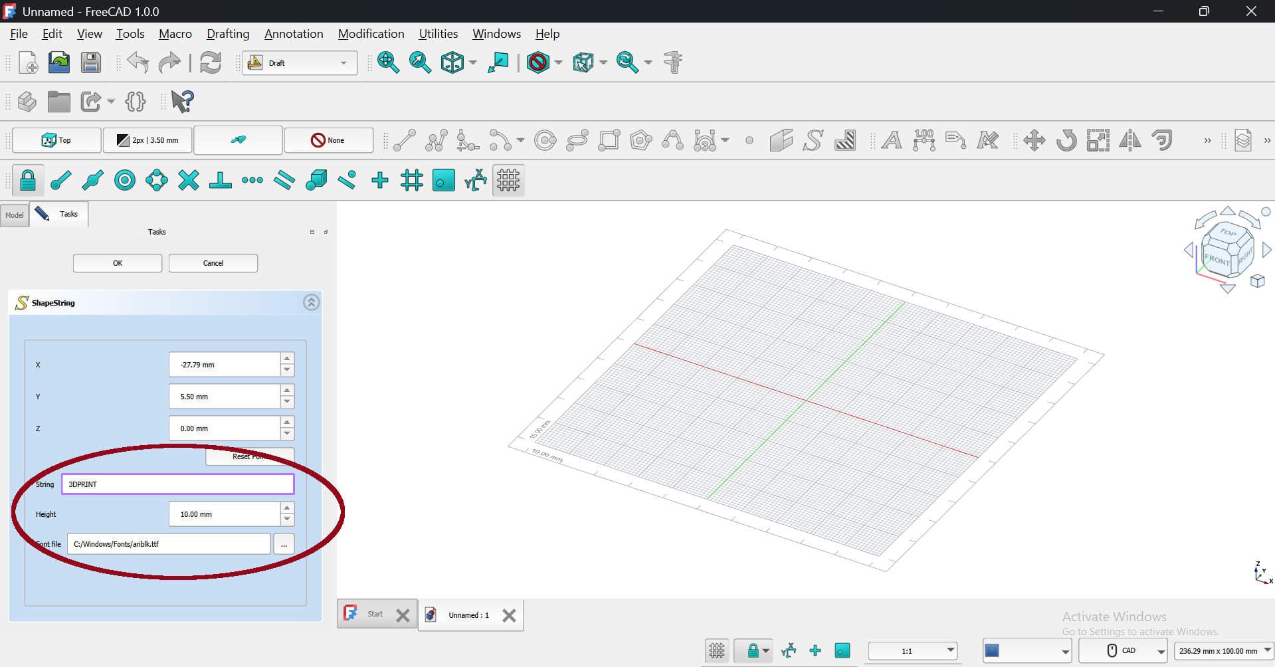Click the Font file path field

click(x=169, y=544)
